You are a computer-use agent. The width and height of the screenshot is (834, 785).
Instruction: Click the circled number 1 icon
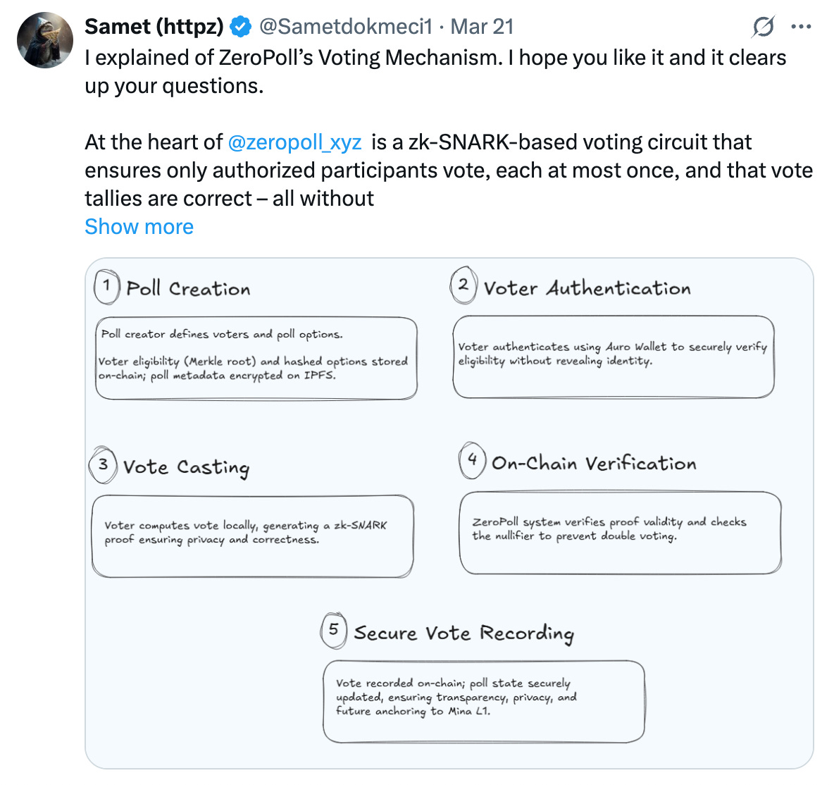(x=107, y=286)
